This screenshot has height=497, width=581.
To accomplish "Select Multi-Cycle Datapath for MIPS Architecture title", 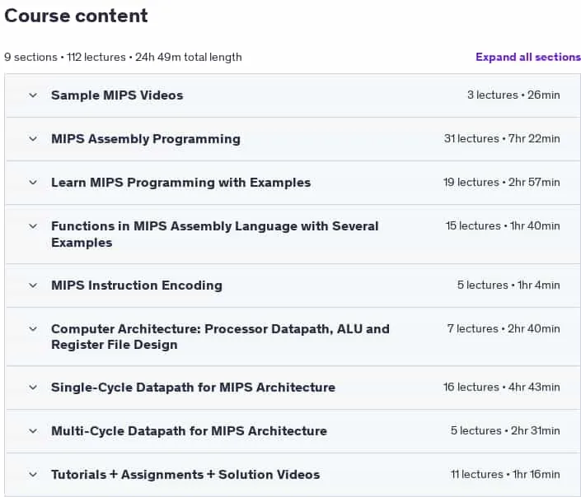I will click(x=189, y=431).
